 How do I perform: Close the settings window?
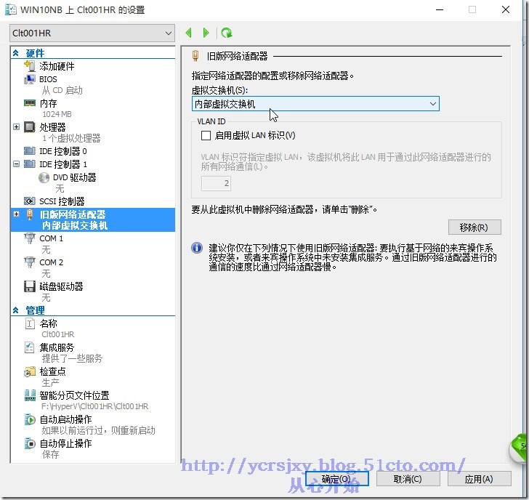coord(506,9)
